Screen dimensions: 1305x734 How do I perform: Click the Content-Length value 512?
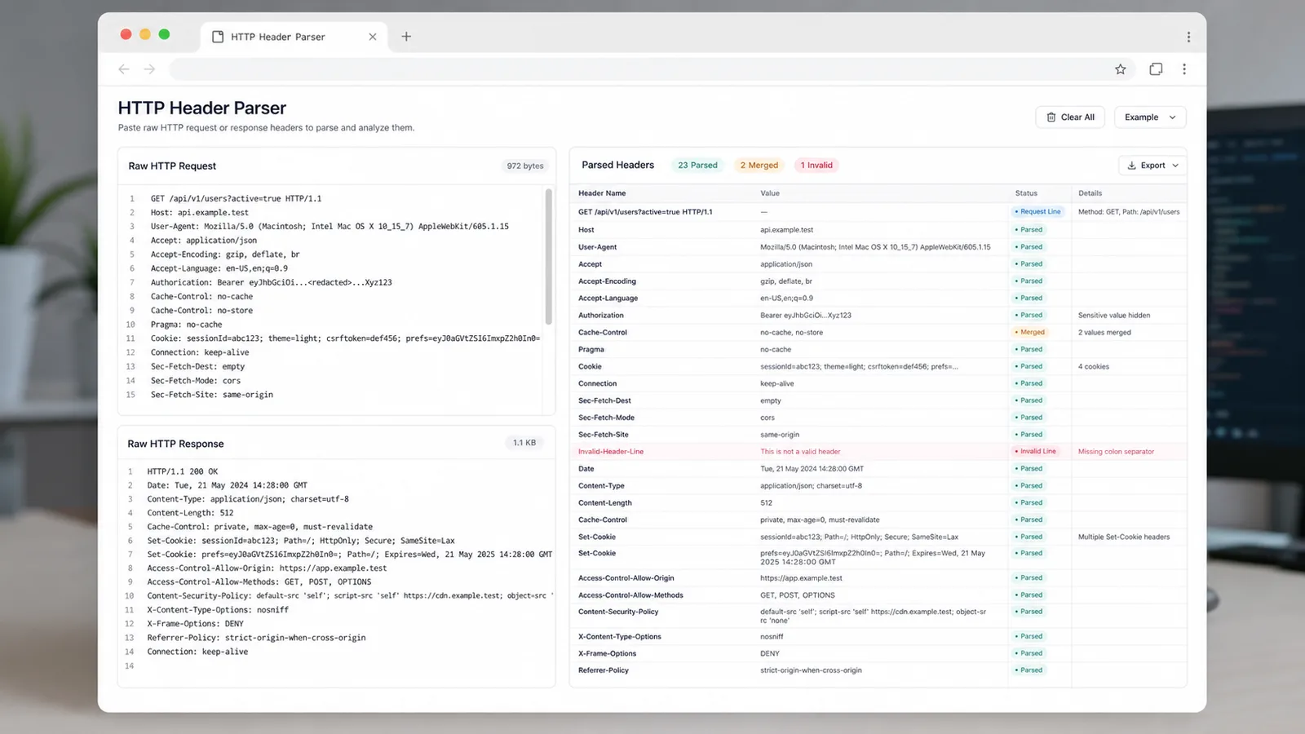pyautogui.click(x=767, y=503)
